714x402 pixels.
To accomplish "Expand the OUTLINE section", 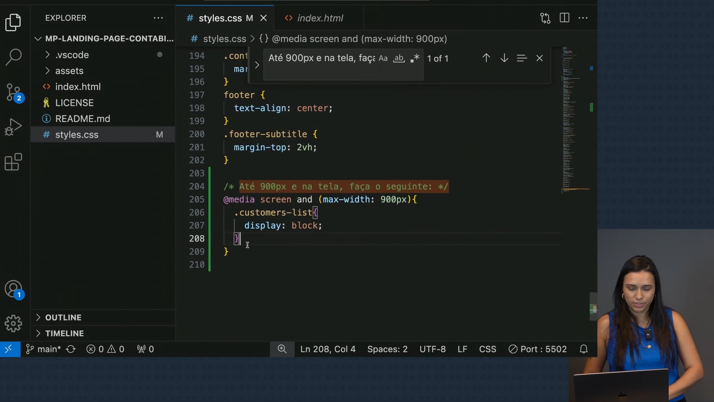I will (x=63, y=318).
